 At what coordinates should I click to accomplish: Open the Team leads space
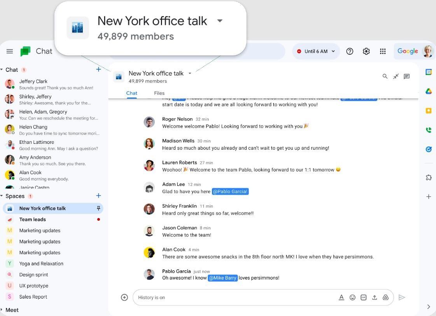tap(33, 220)
